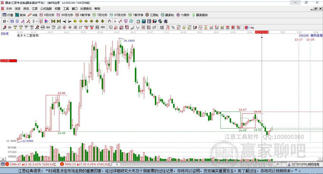
Task: Click the 赢家服务 button
Action: click(x=200, y=15)
